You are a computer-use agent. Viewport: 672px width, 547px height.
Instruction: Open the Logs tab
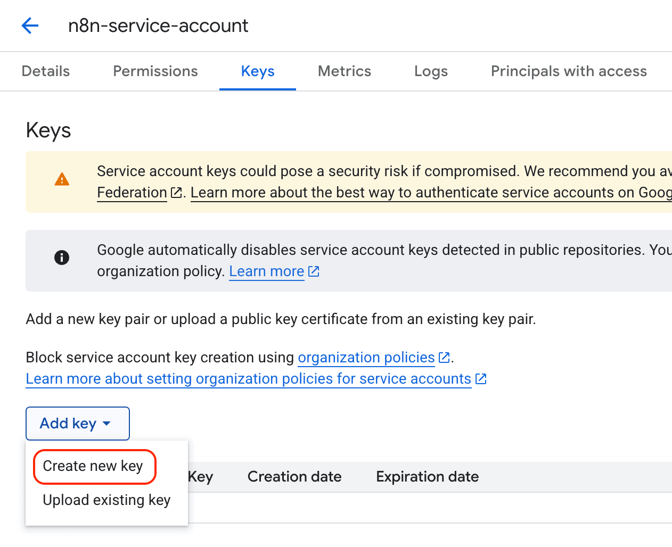[431, 71]
